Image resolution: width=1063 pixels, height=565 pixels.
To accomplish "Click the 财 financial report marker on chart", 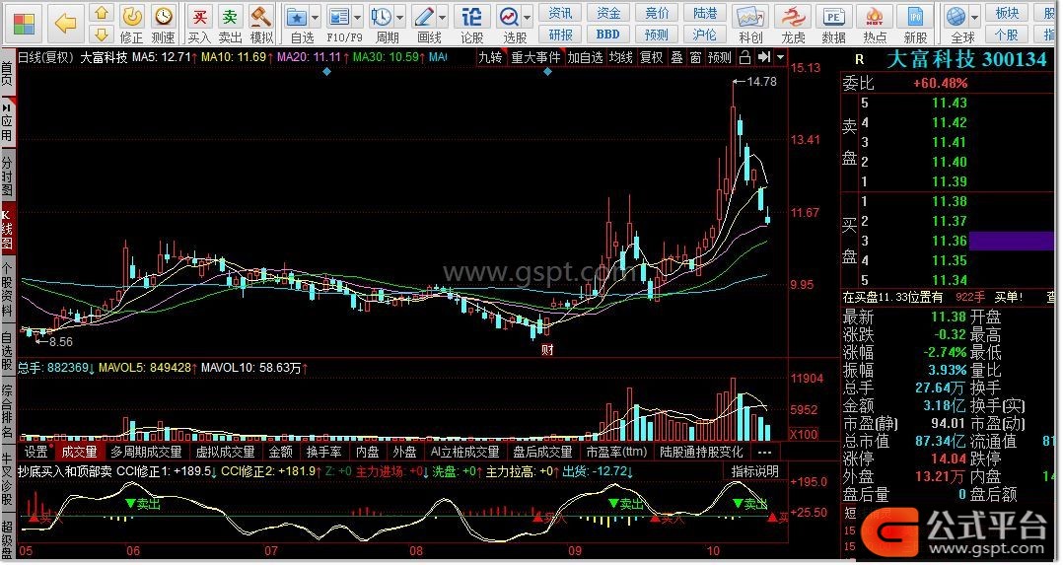I will tap(547, 350).
